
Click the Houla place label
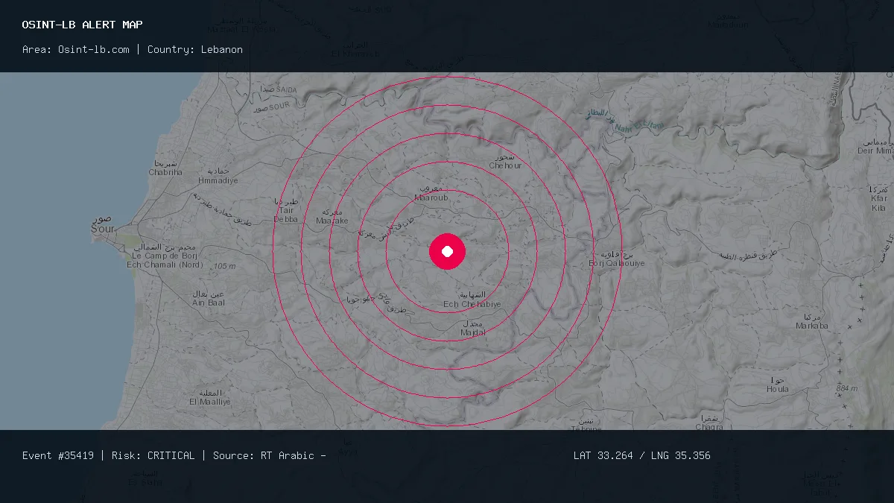coord(778,385)
